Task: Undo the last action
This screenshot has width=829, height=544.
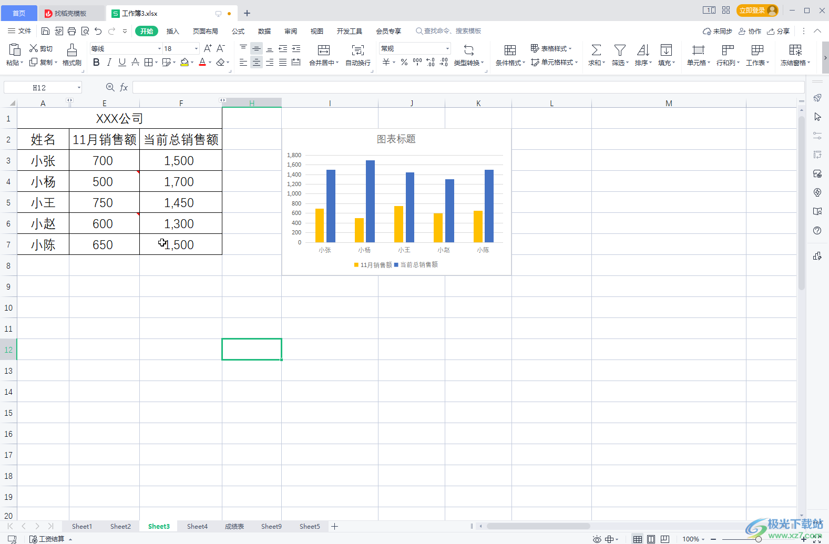Action: point(98,31)
